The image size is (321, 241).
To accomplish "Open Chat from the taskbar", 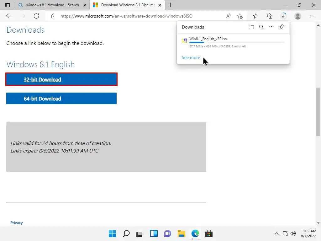I will (167, 233).
